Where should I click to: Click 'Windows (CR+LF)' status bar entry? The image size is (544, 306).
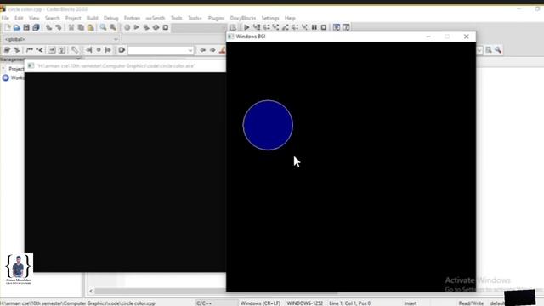[x=260, y=303]
